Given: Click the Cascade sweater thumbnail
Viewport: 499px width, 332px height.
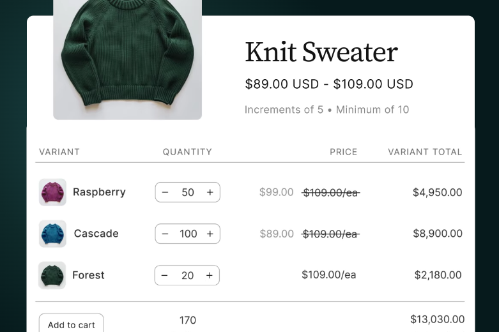Looking at the screenshot, I should pyautogui.click(x=52, y=234).
